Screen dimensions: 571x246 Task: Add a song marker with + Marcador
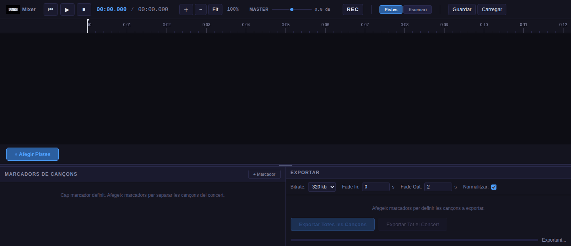pos(264,174)
